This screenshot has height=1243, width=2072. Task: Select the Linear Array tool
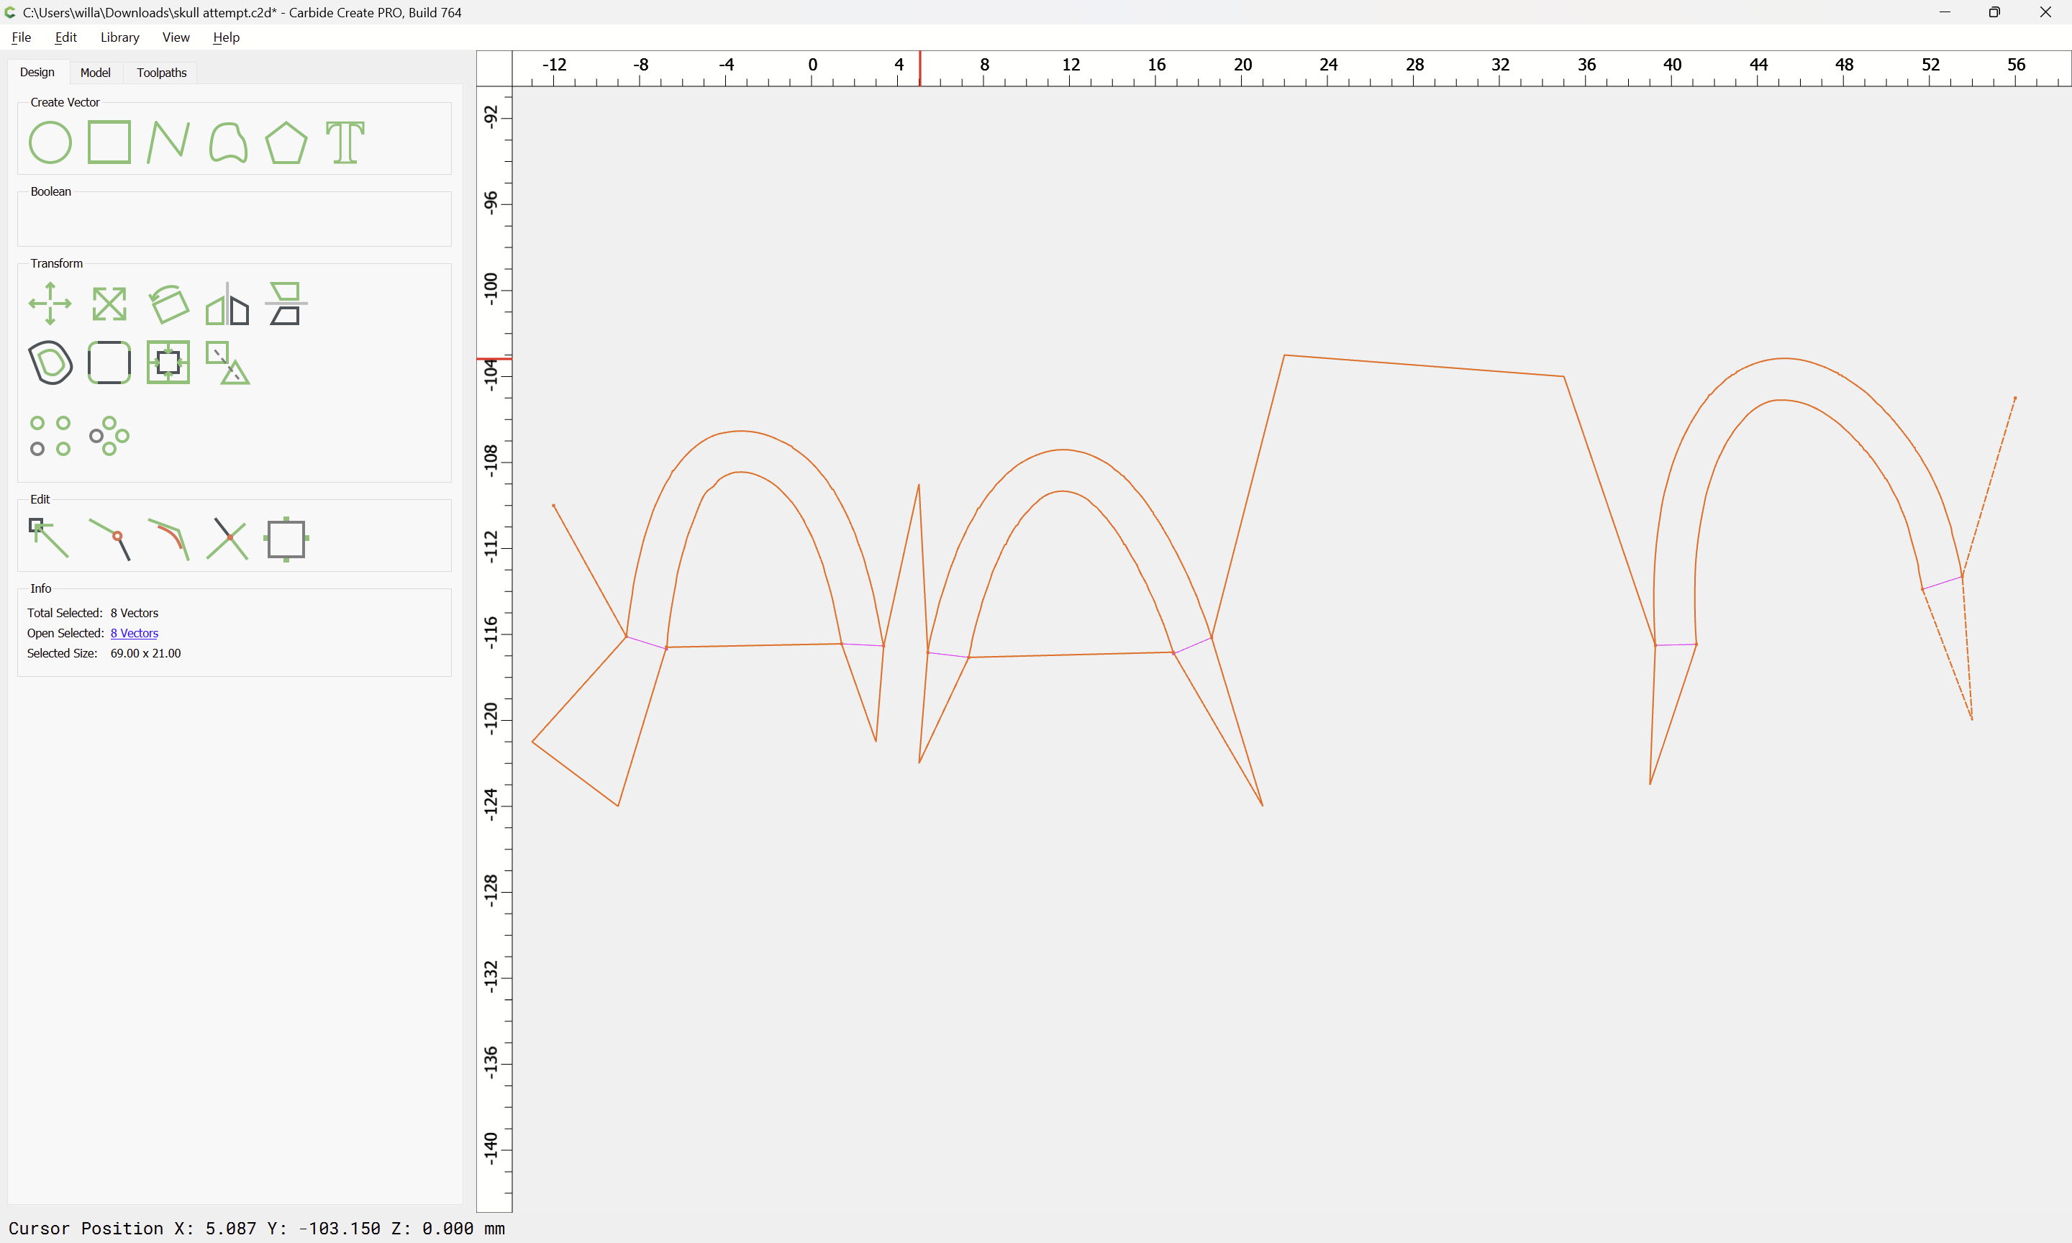pyautogui.click(x=50, y=435)
